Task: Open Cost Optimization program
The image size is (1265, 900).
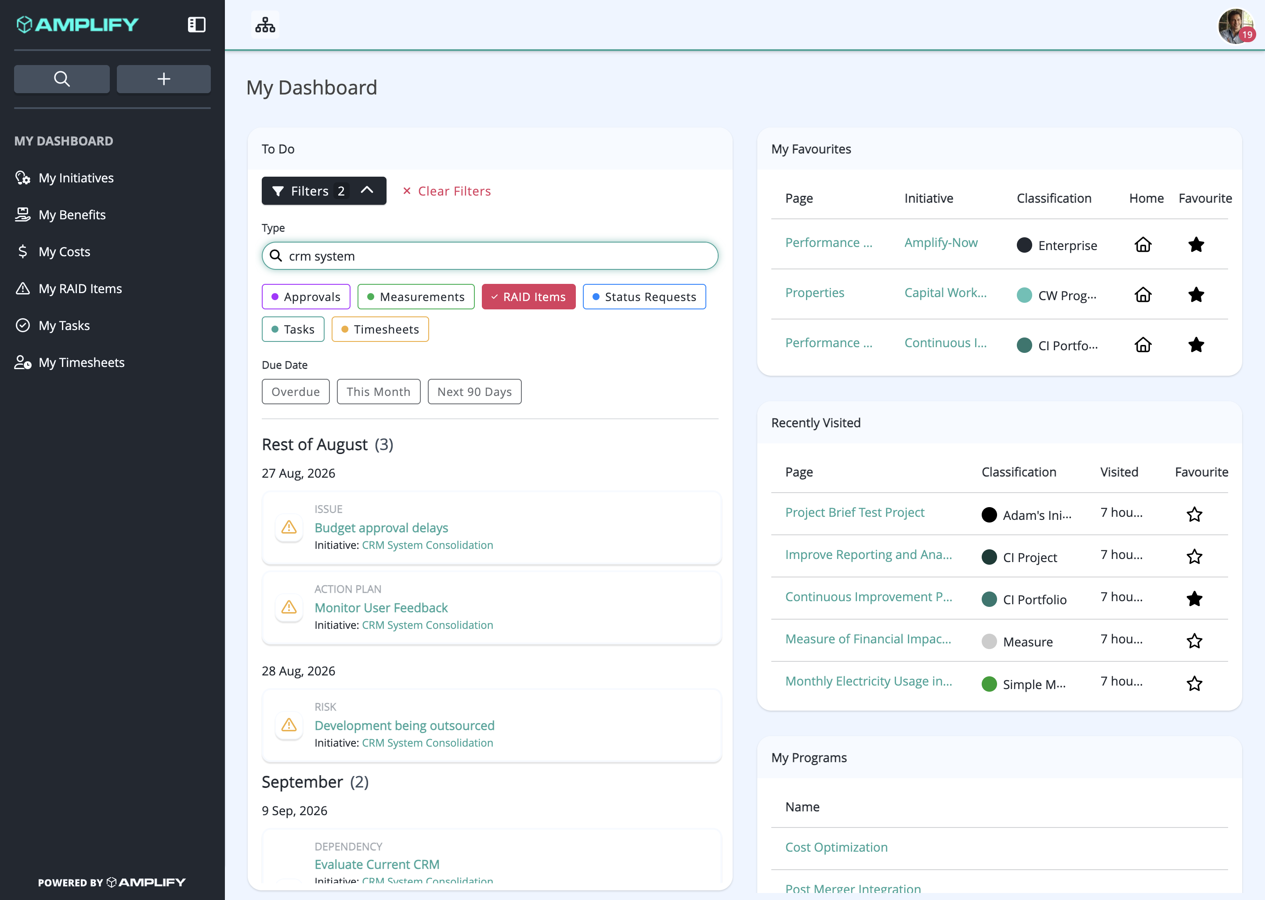Action: (x=836, y=847)
